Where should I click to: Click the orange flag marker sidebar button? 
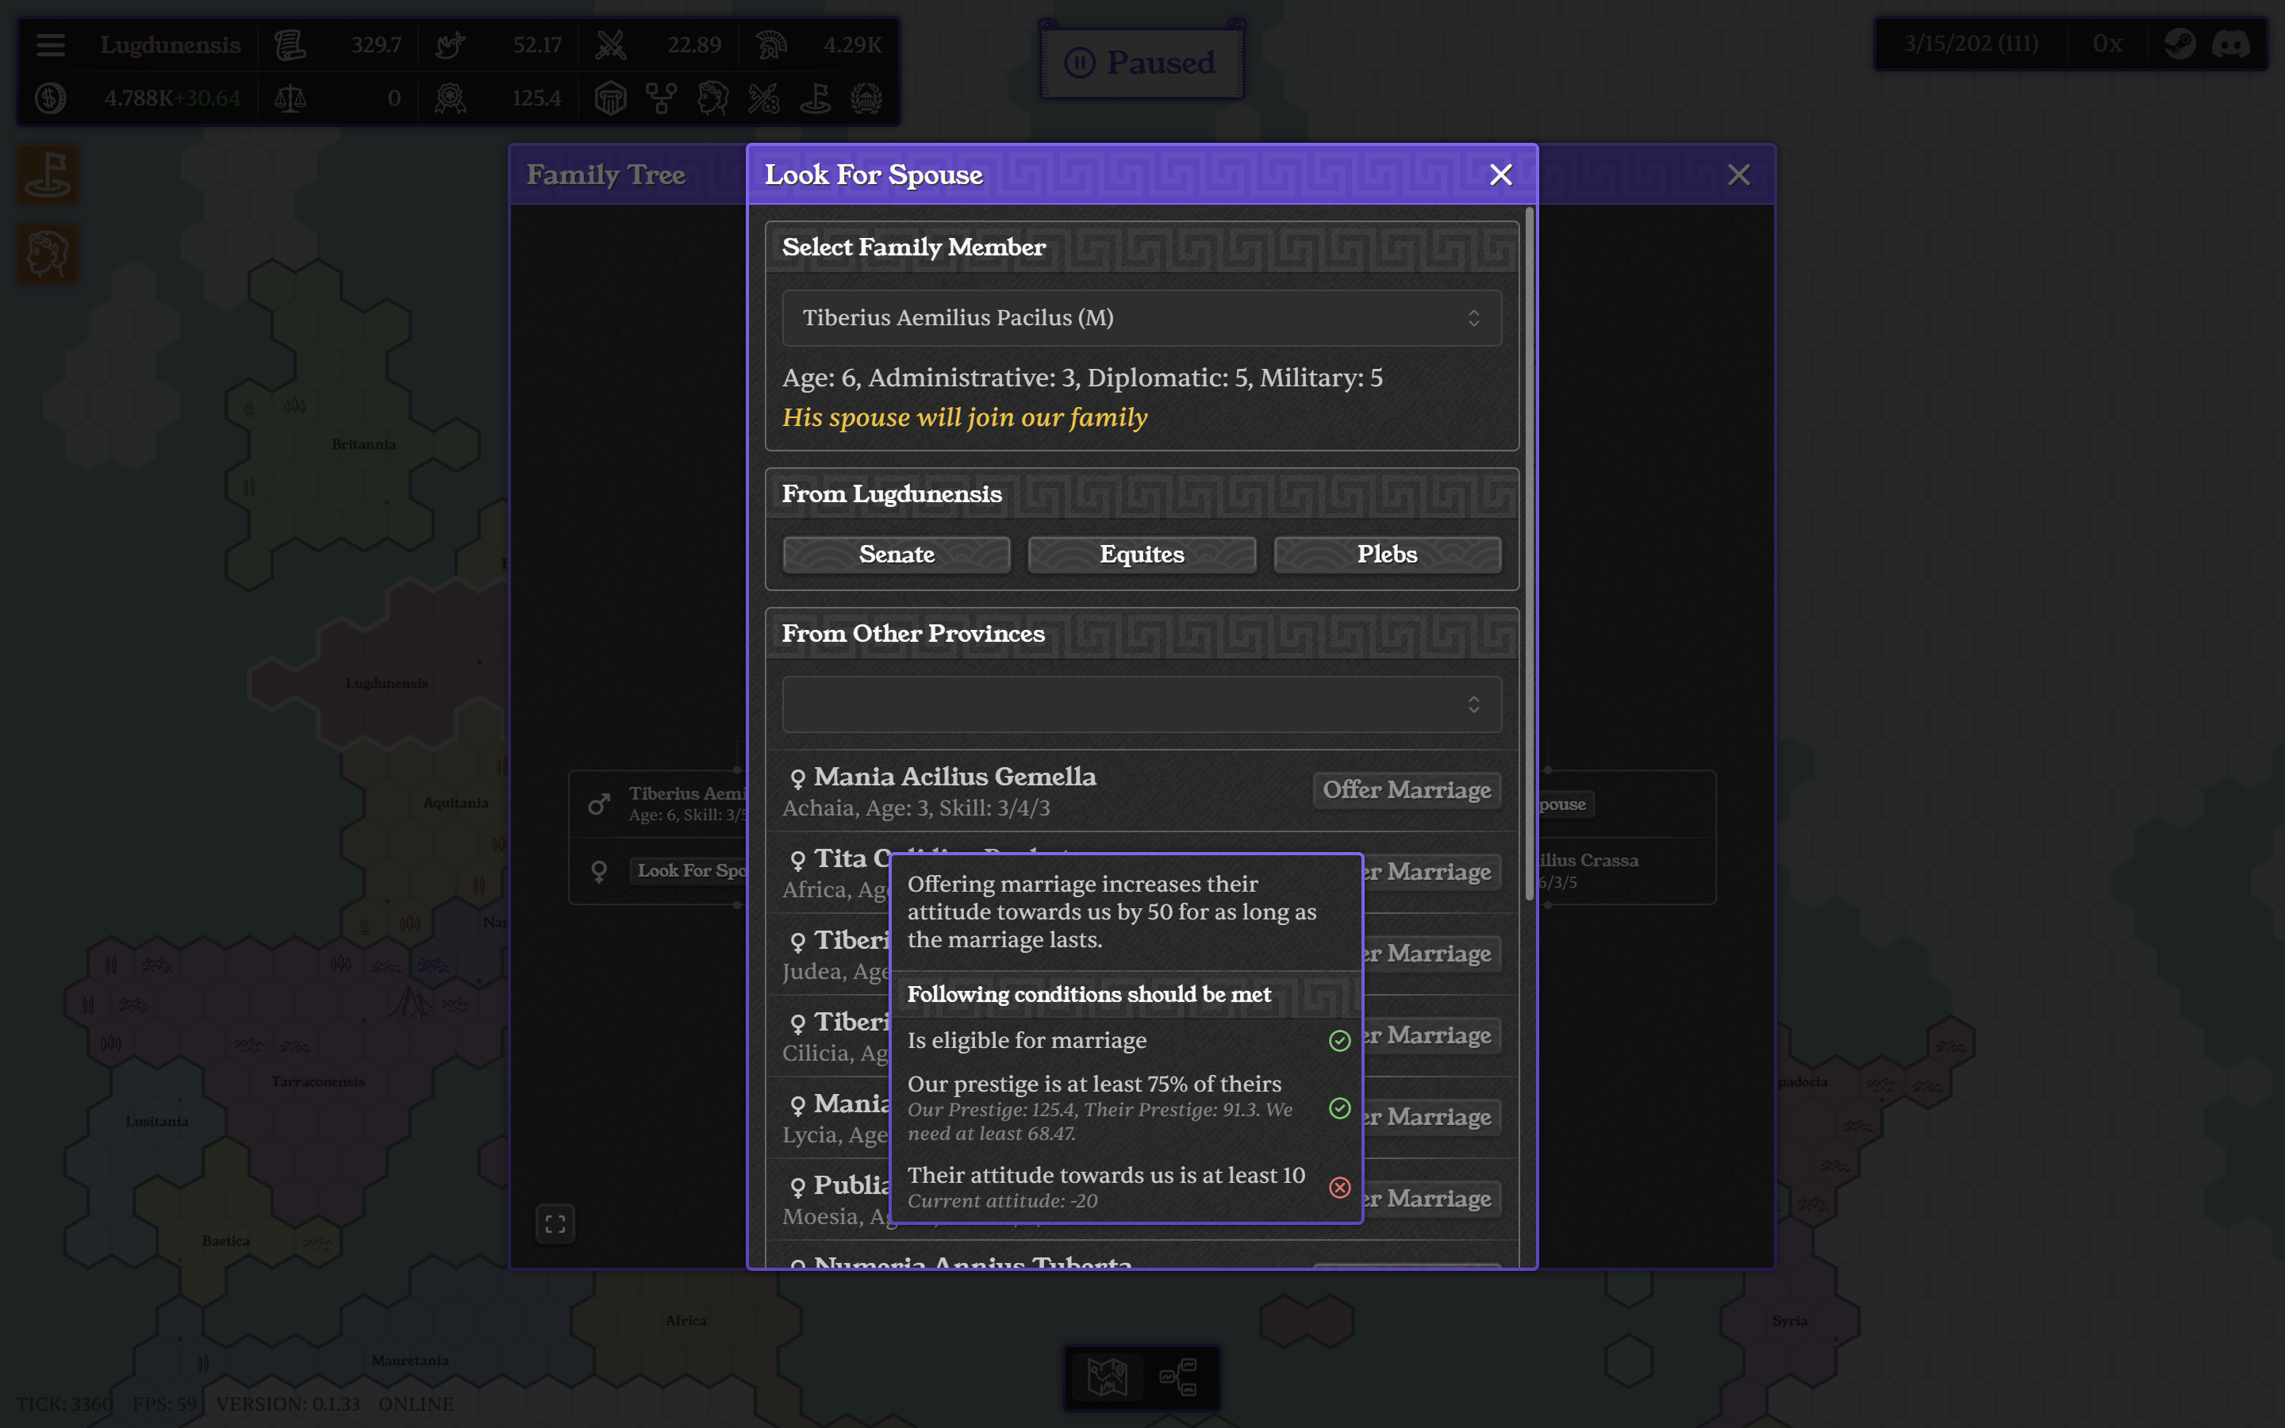[x=48, y=175]
